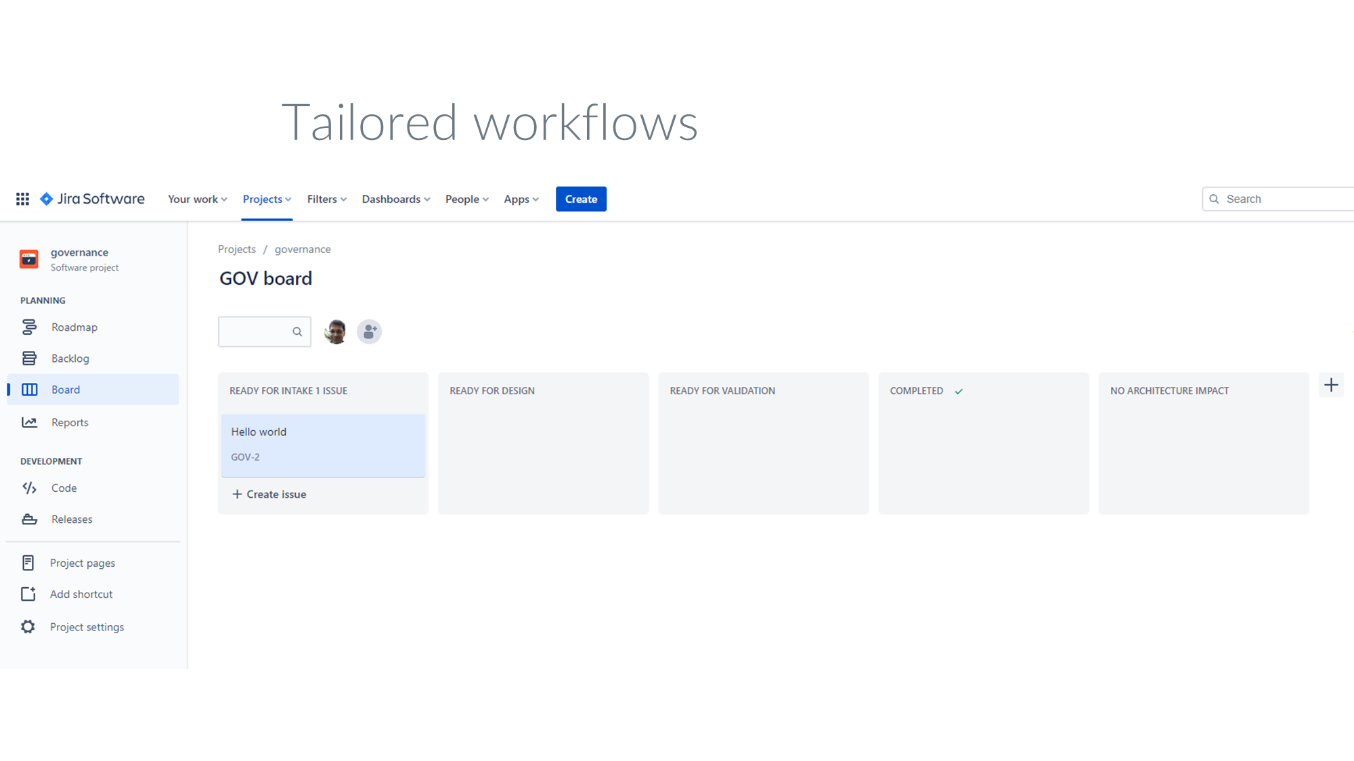
Task: Click Create issue in intake column
Action: point(269,494)
